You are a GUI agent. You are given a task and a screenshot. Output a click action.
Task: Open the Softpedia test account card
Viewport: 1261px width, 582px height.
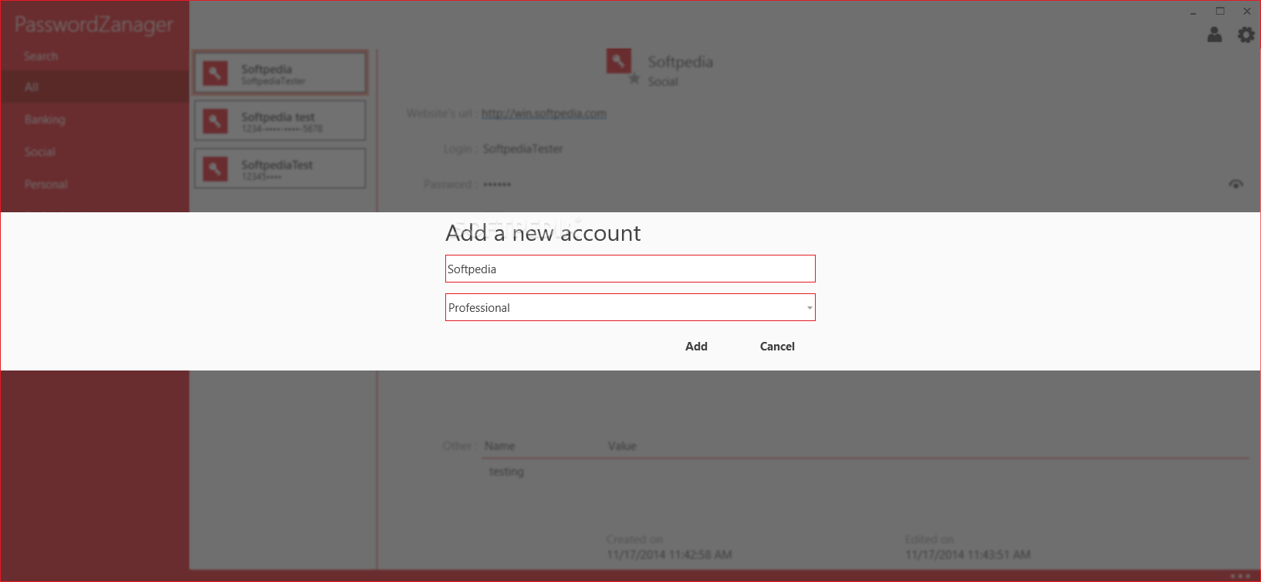(279, 120)
